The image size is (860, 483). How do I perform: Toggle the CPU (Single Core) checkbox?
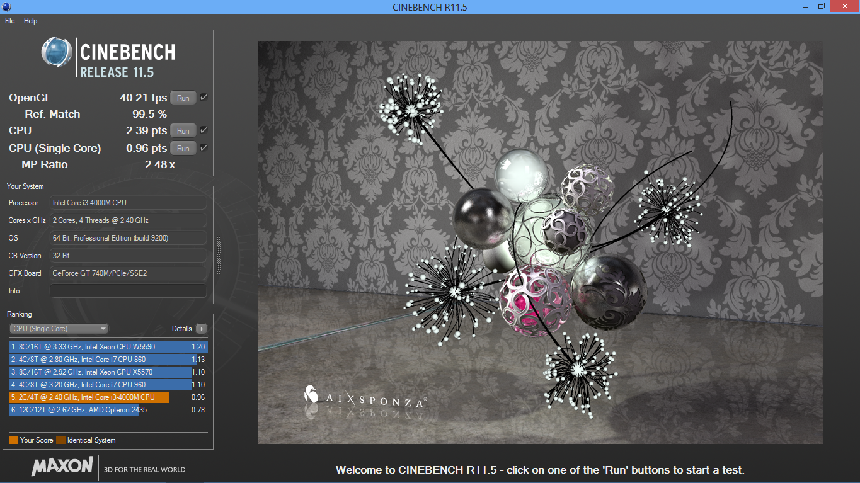point(204,148)
